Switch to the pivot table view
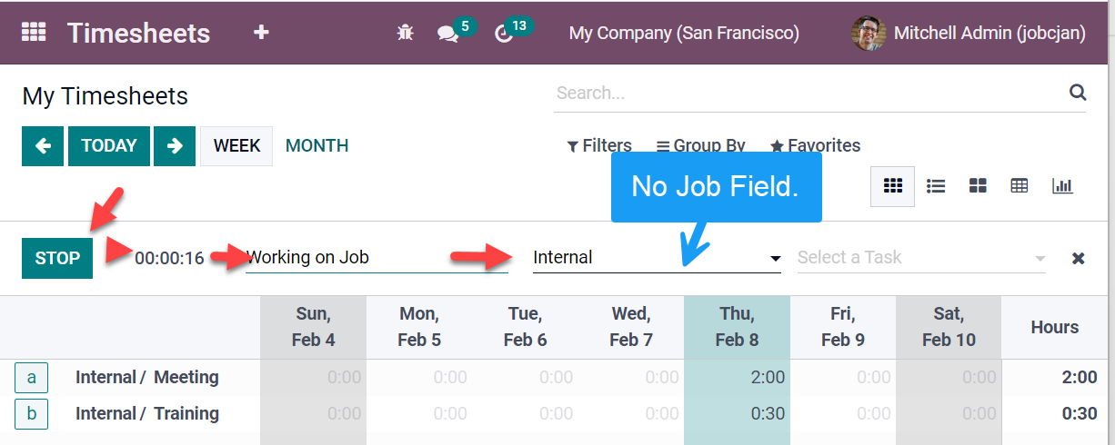1115x445 pixels. pos(1020,186)
